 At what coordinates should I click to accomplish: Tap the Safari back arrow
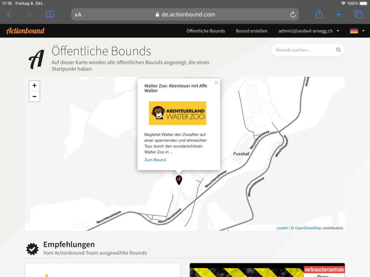click(x=9, y=14)
